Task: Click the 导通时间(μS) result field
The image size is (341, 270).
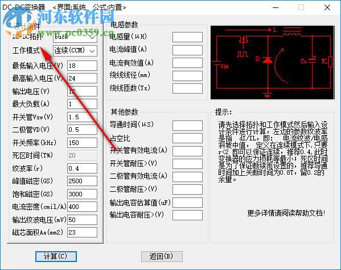Action: coord(187,126)
